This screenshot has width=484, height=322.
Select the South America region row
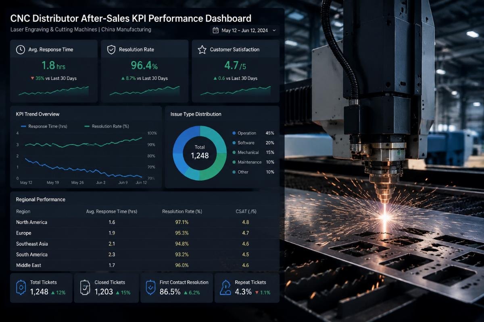tap(145, 254)
